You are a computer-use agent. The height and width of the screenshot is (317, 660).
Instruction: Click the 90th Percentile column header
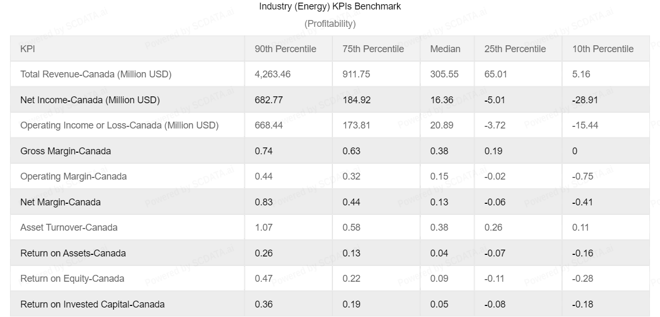coord(285,49)
